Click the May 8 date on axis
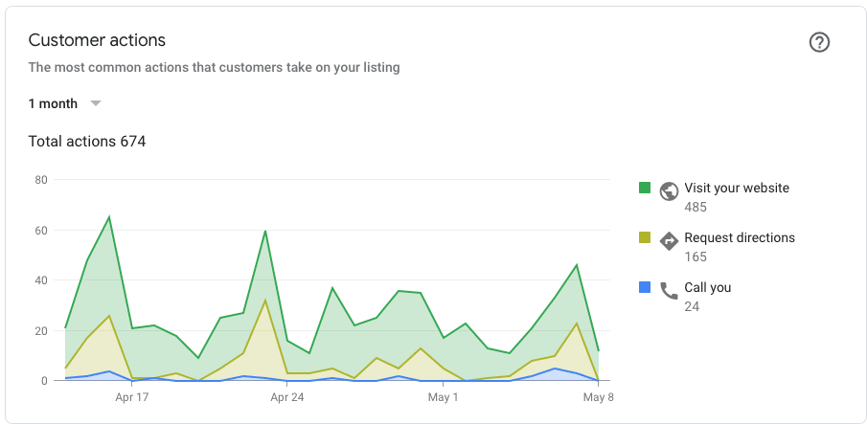This screenshot has height=424, width=867. tap(597, 396)
